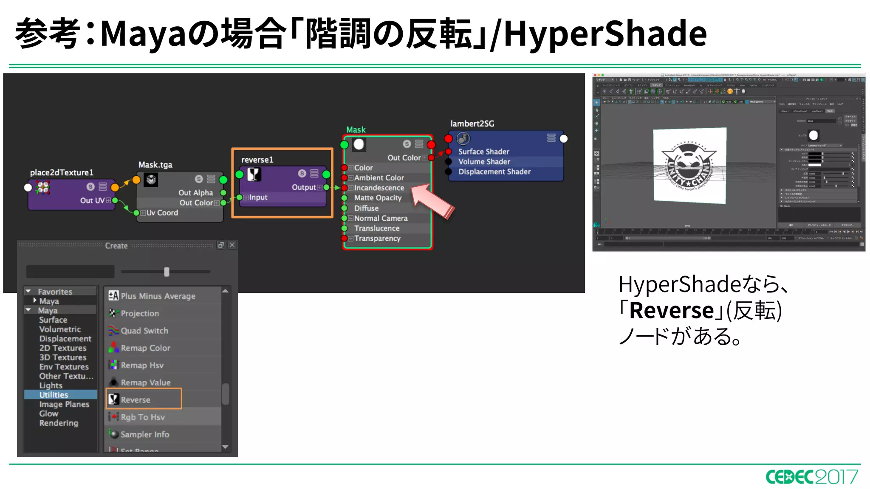Expand Out Color attribute on Mask.tga
The image size is (870, 489).
tap(217, 203)
